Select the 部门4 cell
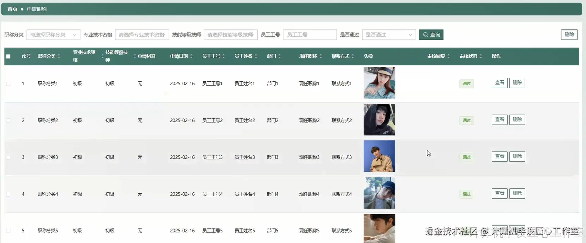Image resolution: width=586 pixels, height=243 pixels. tap(273, 194)
